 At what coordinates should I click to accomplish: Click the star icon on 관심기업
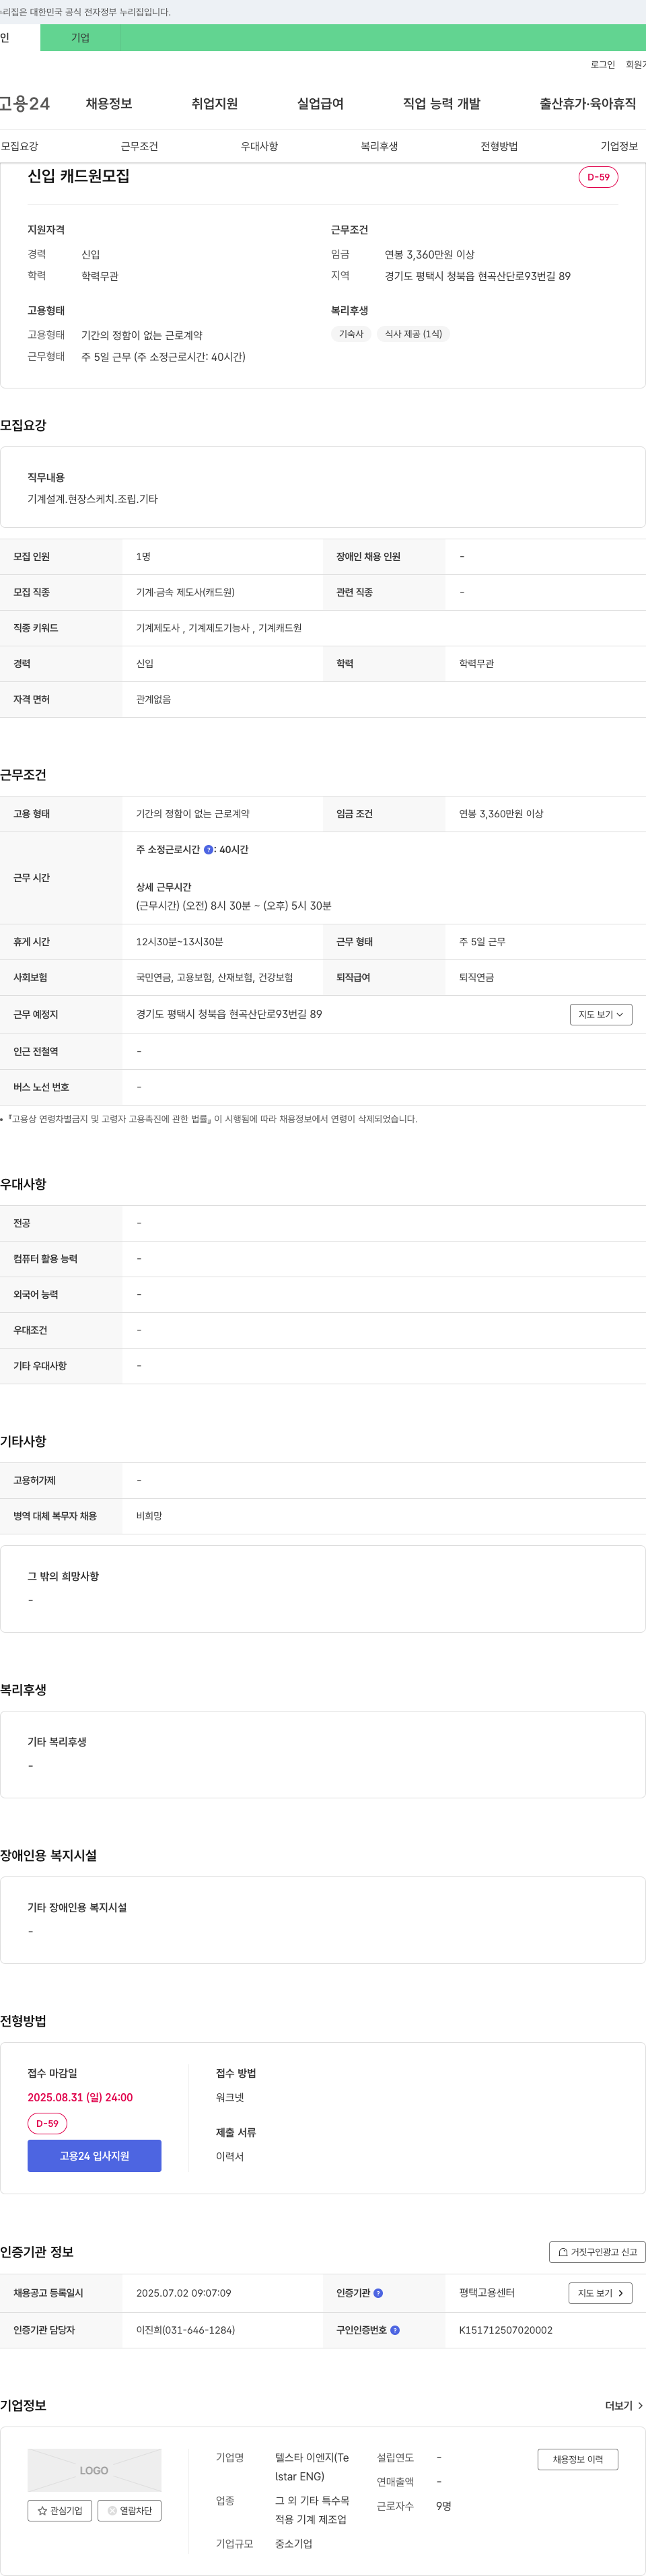(x=42, y=2510)
